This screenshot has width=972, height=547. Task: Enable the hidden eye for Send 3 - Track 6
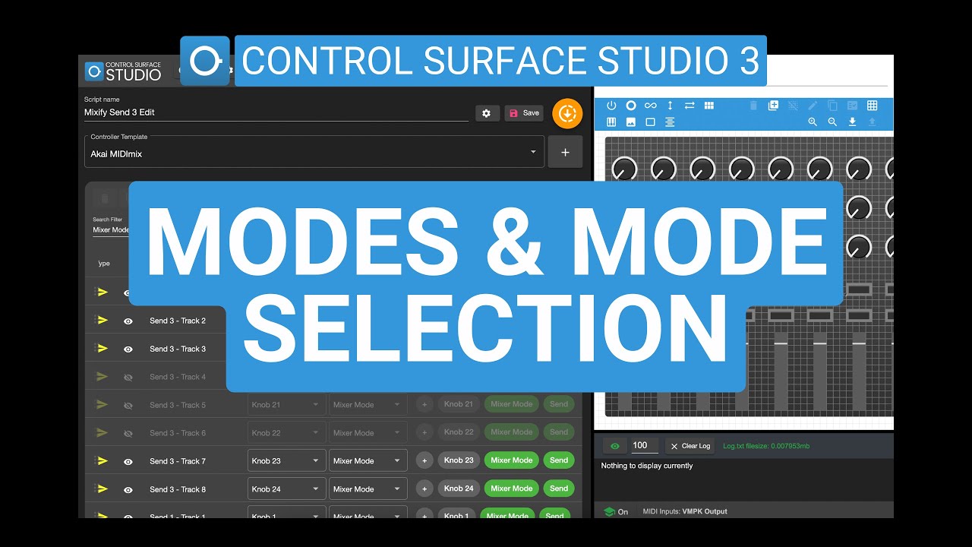tap(128, 434)
